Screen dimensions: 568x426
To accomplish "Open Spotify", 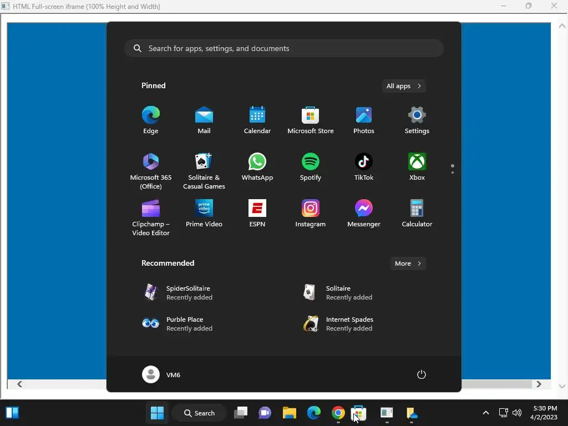I will pos(311,167).
